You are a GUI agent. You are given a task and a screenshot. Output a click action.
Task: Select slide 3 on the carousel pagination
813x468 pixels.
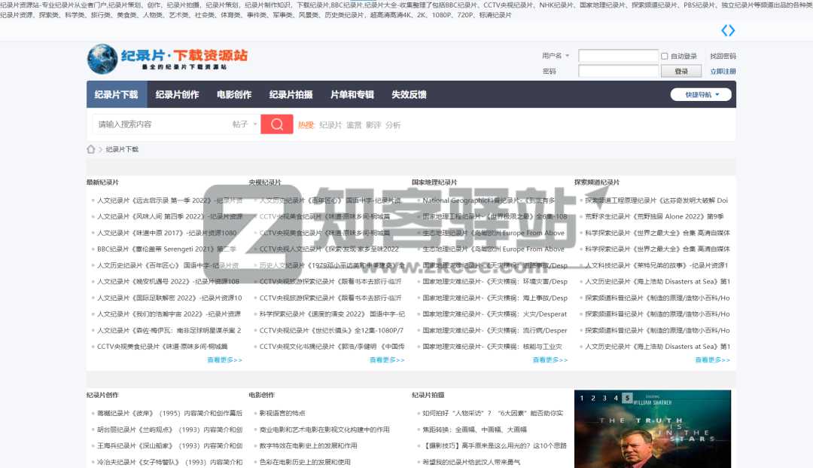click(x=604, y=397)
